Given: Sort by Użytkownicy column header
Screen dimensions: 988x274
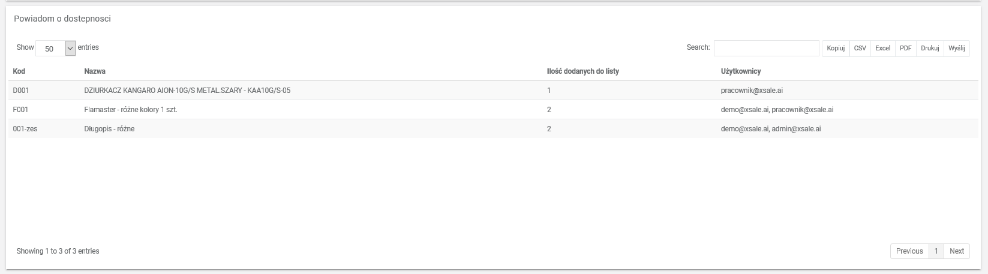Looking at the screenshot, I should pyautogui.click(x=740, y=71).
